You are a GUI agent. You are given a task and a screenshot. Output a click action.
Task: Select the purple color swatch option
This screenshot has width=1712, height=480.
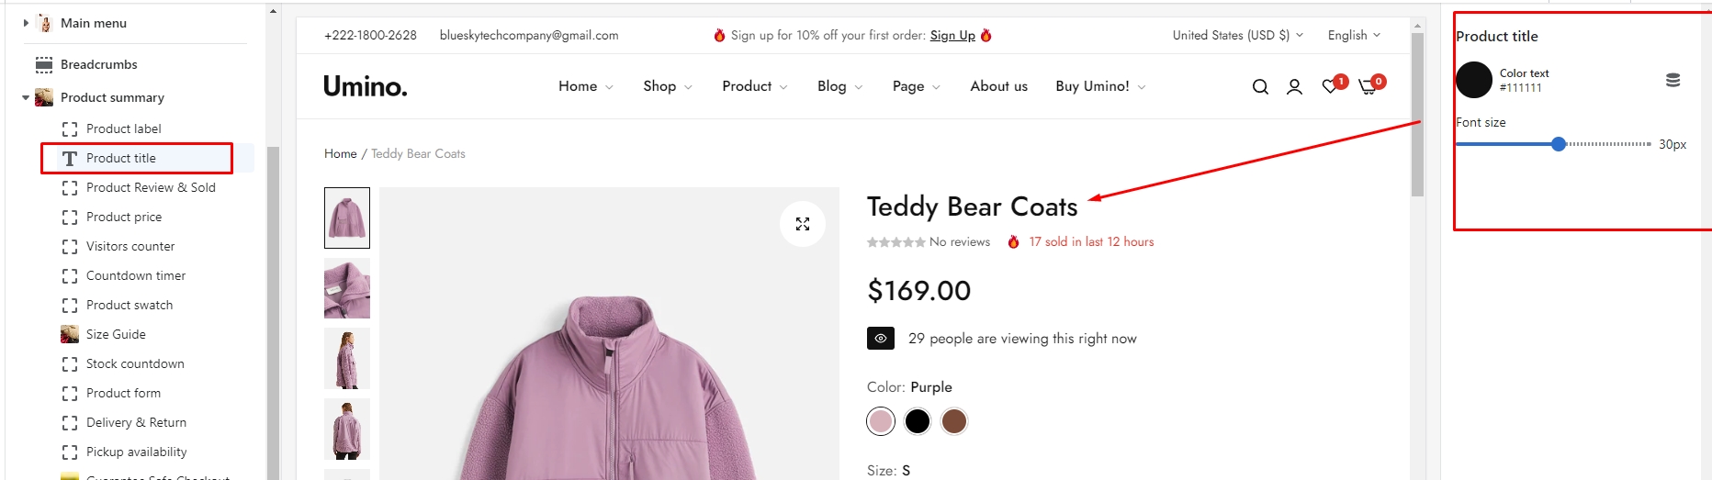tap(881, 421)
